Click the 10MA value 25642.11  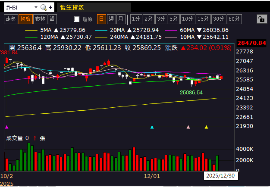click(216, 37)
